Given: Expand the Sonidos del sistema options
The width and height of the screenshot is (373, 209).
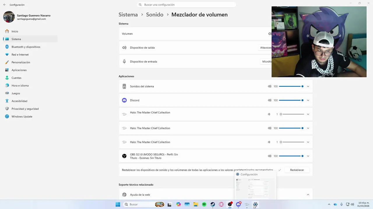Looking at the screenshot, I should 308,86.
